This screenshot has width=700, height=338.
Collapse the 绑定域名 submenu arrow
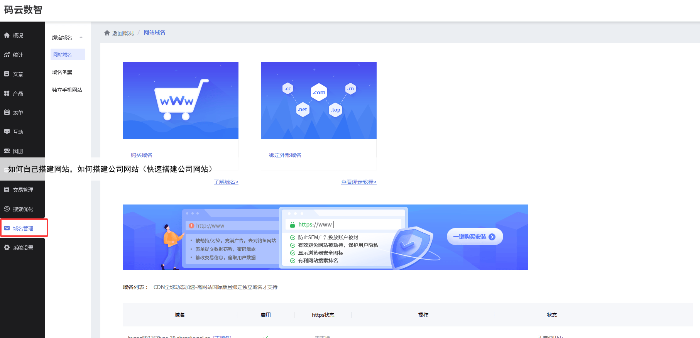81,37
